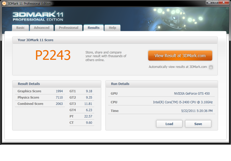
Task: Open the Basic tab
Action: (x=20, y=28)
